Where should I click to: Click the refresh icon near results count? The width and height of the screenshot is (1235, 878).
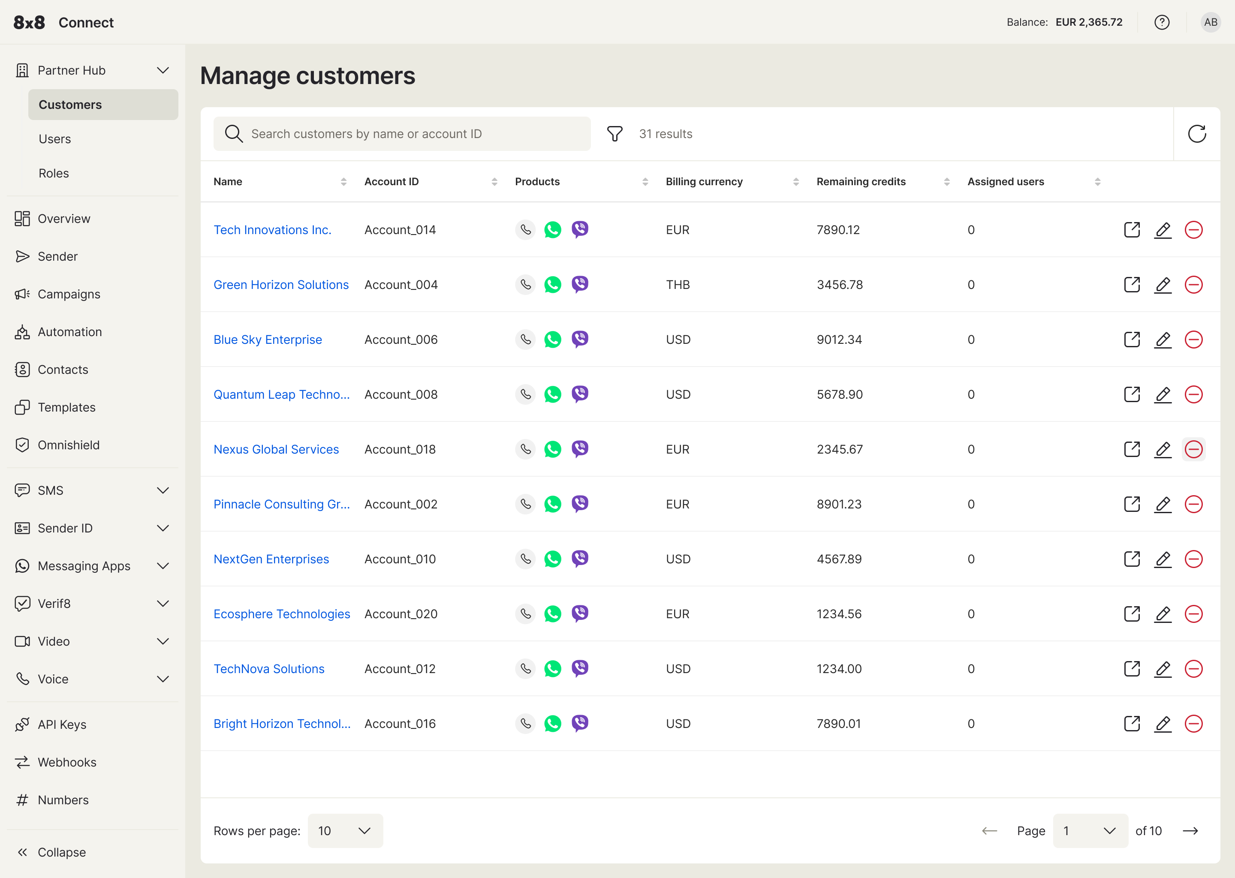(x=1197, y=133)
